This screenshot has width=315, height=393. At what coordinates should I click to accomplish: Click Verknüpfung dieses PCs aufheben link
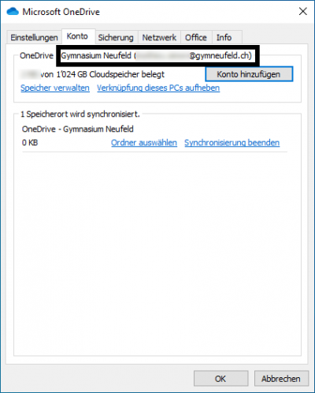(x=158, y=88)
